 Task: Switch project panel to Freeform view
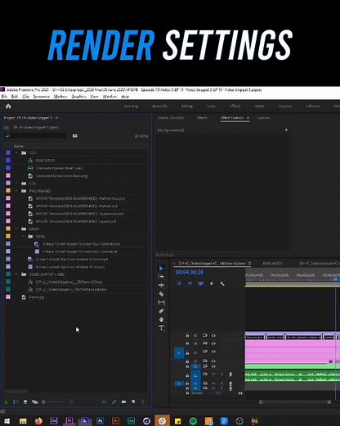click(34, 402)
